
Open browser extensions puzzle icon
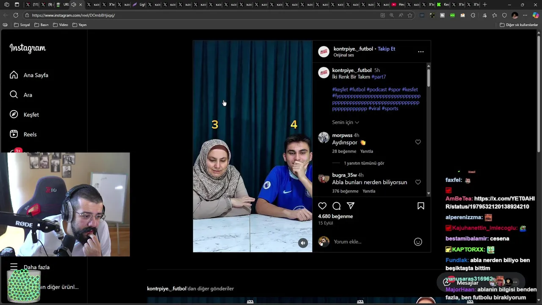(473, 15)
